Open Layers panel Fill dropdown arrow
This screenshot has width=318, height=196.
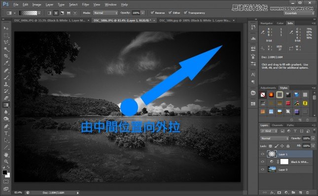tap(314, 146)
